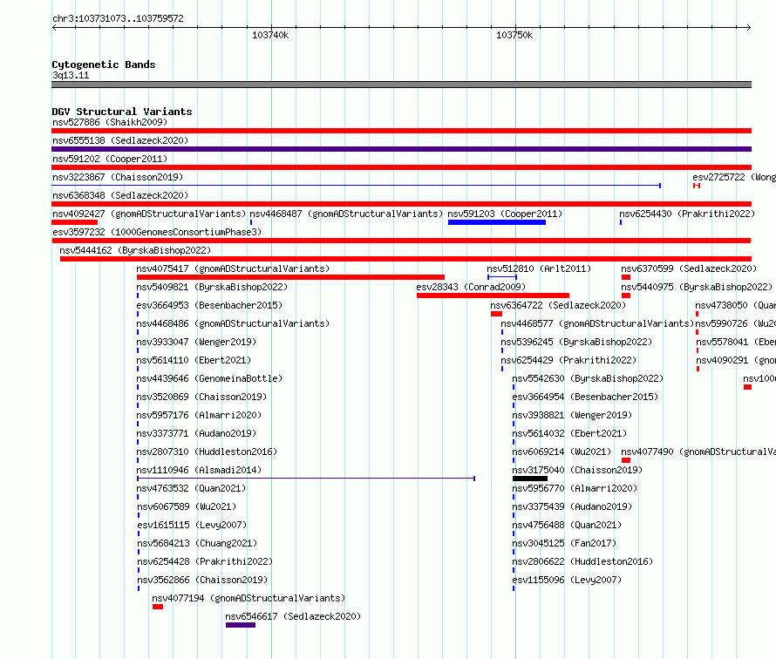Open nsv4763532 (Quan2021) label
776x659 pixels.
(192, 488)
